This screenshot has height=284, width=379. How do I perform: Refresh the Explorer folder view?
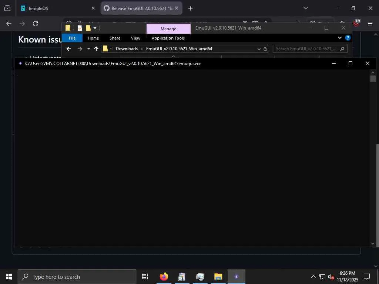[265, 49]
